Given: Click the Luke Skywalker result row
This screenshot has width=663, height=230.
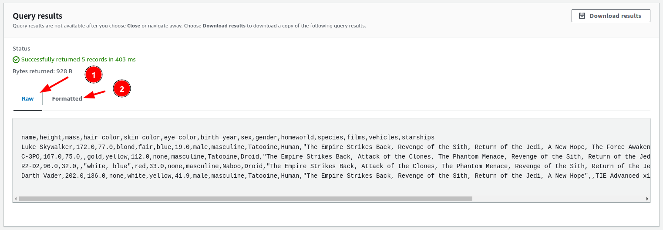Looking at the screenshot, I should click(336, 147).
